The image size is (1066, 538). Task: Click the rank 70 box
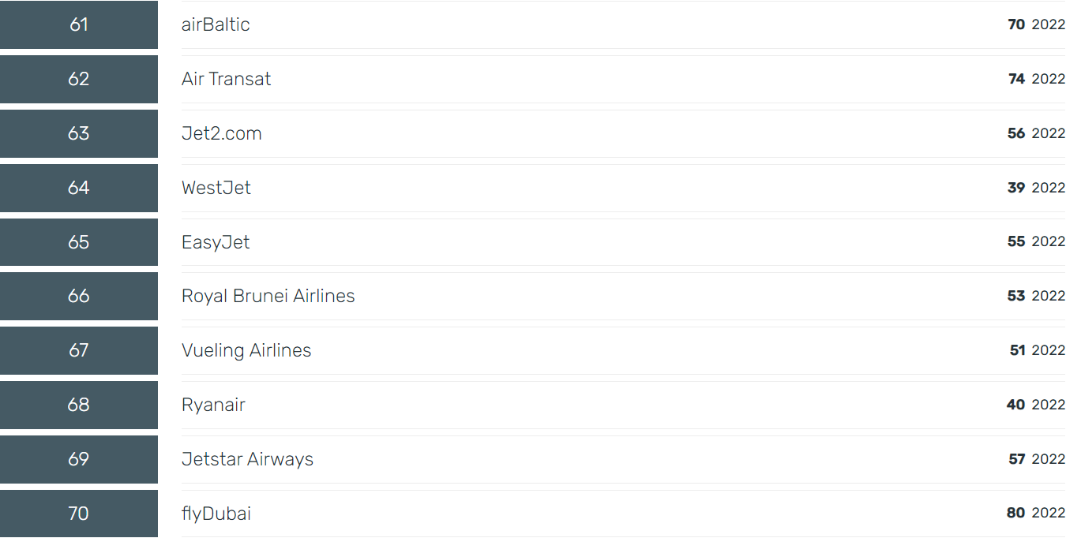pos(79,514)
